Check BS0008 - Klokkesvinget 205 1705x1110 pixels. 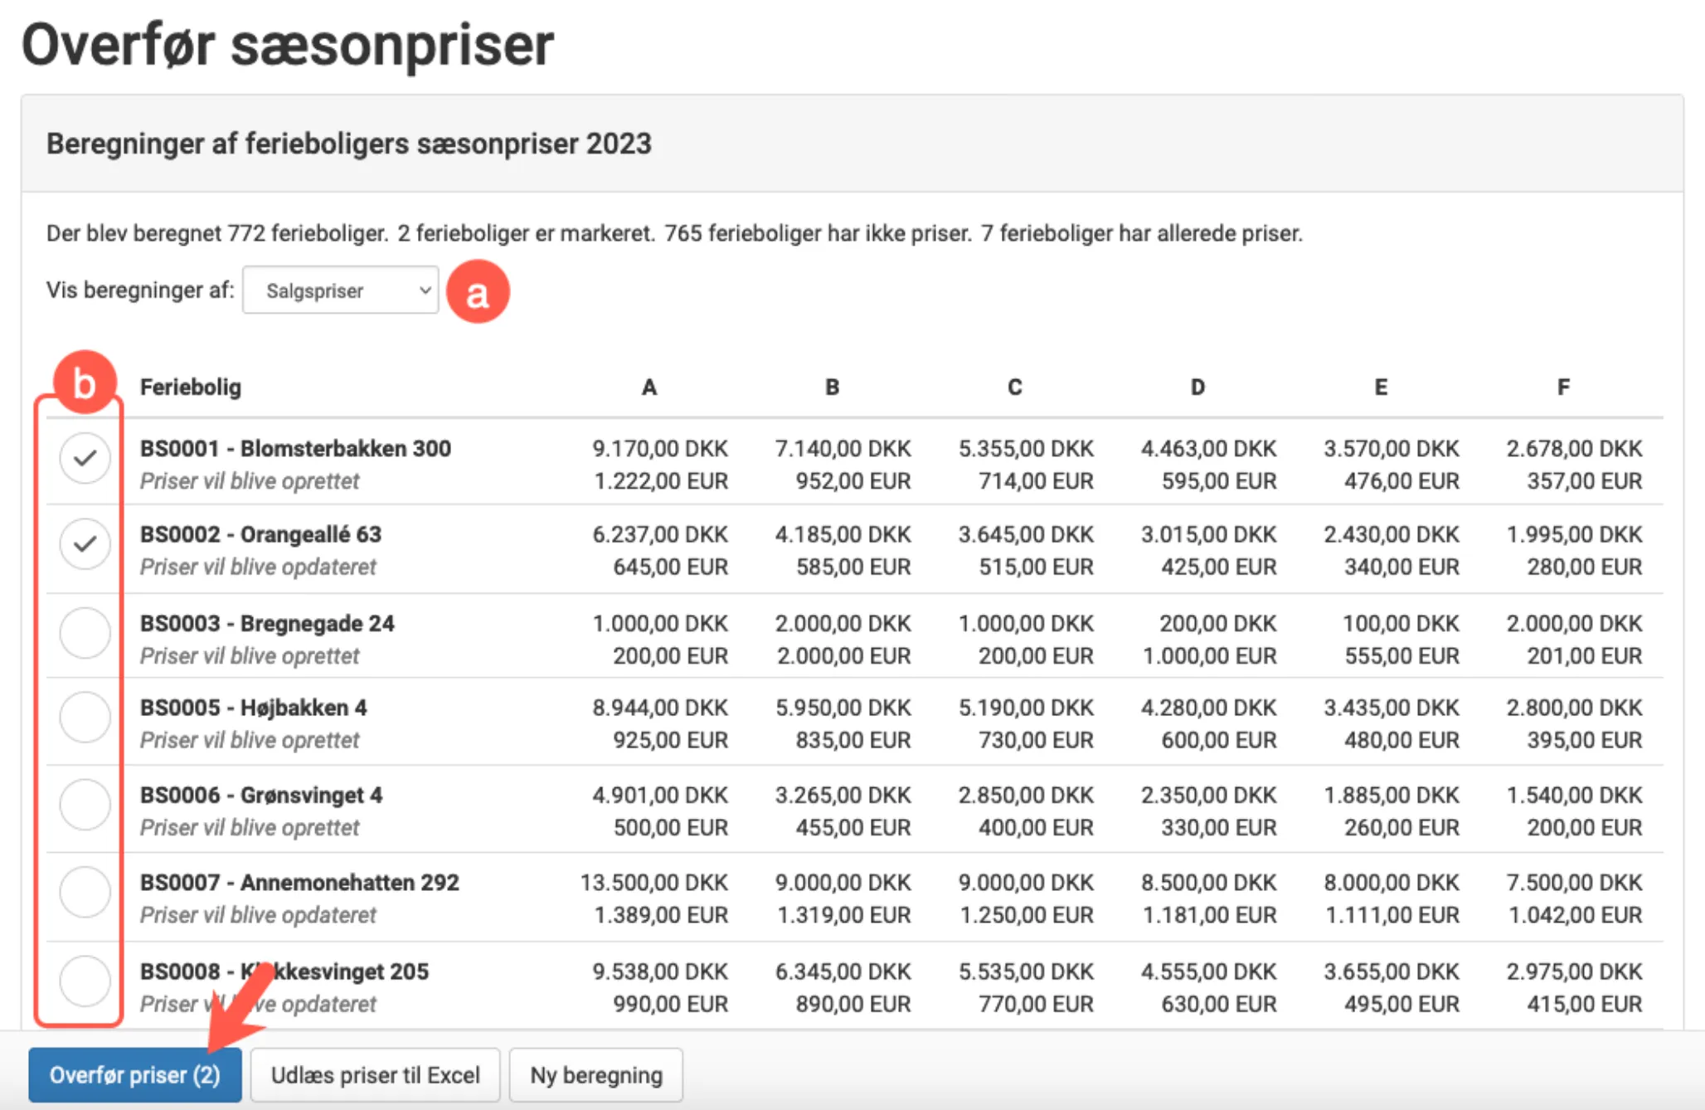(84, 981)
